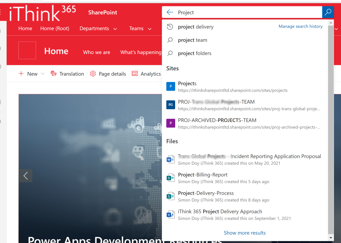
Task: Click the back arrow in search box
Action: (x=170, y=12)
